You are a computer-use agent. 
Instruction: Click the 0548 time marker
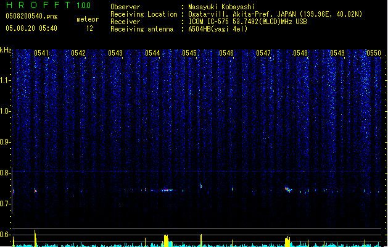click(300, 53)
